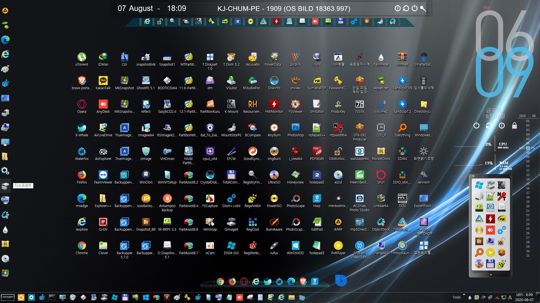Click the K-Mount icon in the right launcher panel
This screenshot has height=303, width=540.
pos(501,185)
